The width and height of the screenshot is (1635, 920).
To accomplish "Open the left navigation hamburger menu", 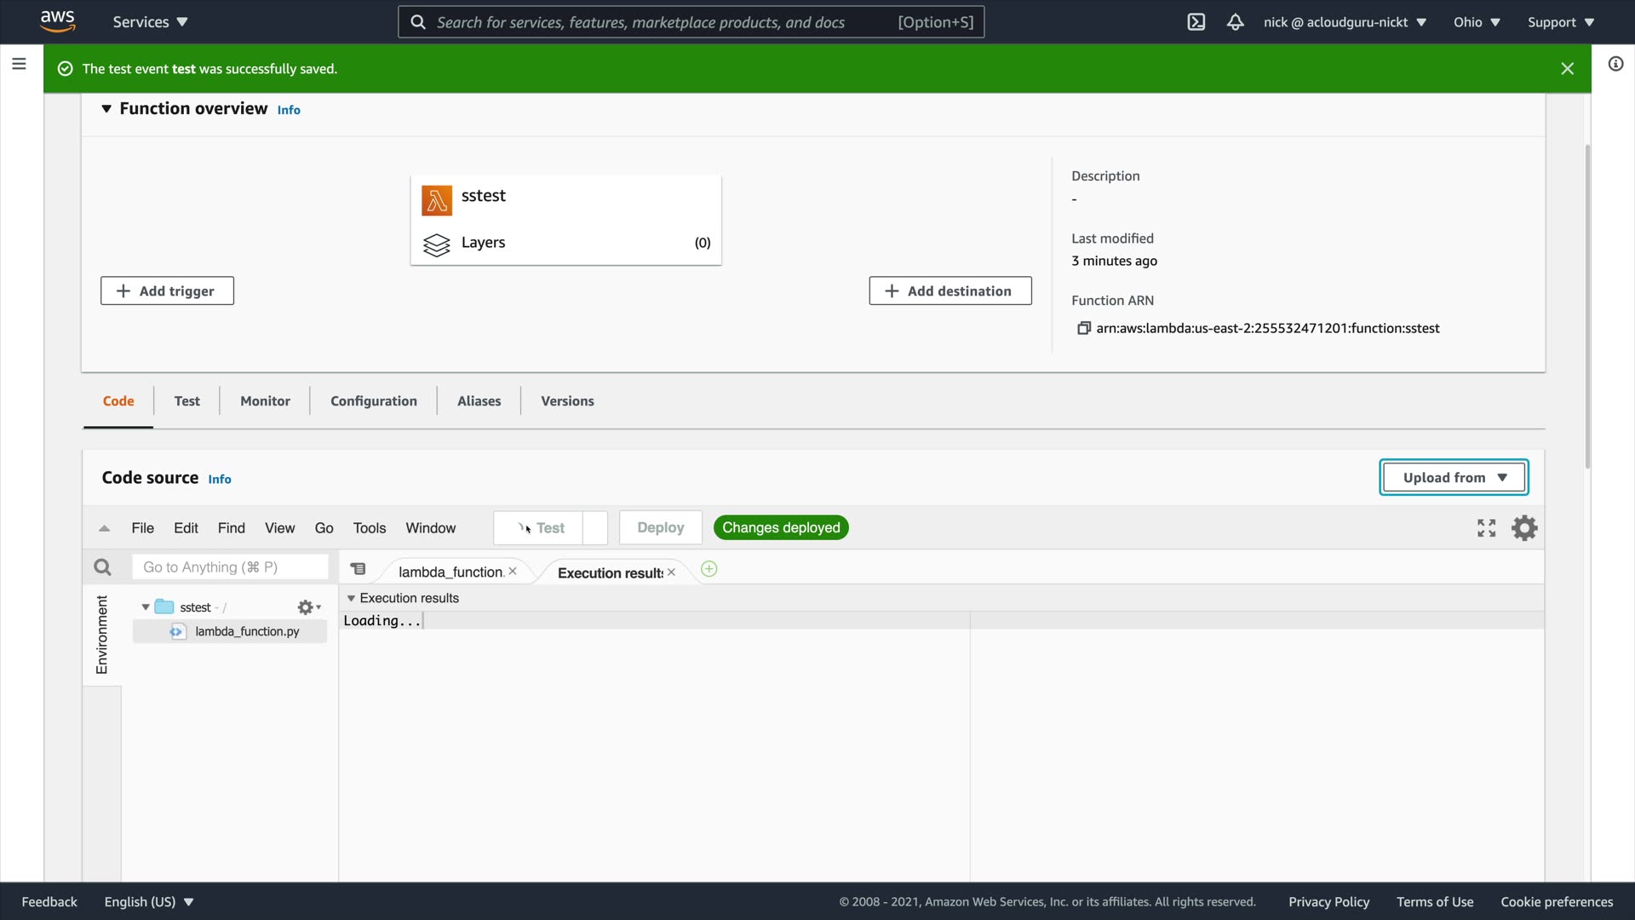I will (19, 64).
